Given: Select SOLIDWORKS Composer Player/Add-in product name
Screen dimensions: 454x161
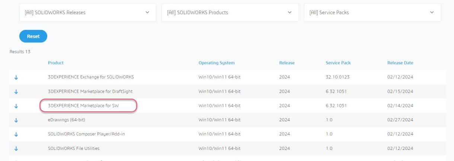Looking at the screenshot, I should point(86,134).
